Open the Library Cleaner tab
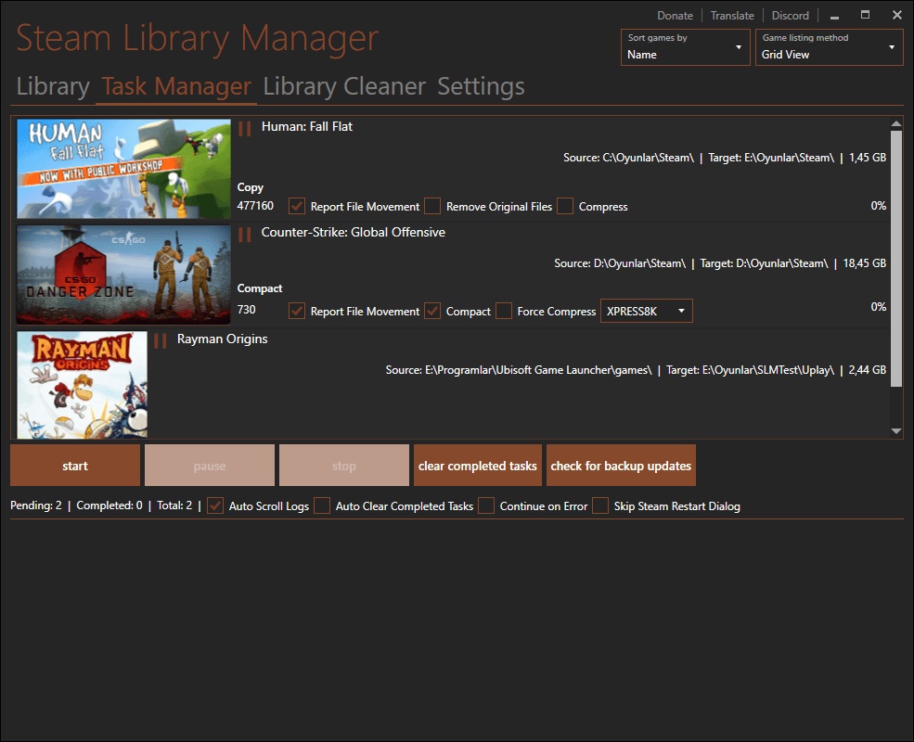The width and height of the screenshot is (914, 742). click(343, 86)
